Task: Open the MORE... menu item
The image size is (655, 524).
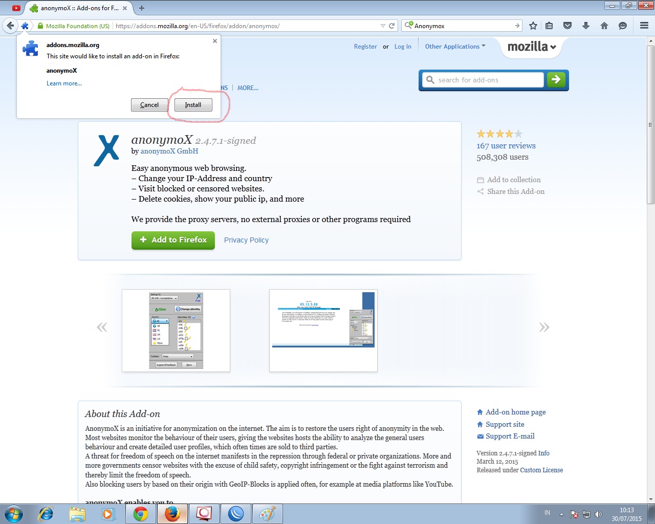Action: click(x=248, y=88)
